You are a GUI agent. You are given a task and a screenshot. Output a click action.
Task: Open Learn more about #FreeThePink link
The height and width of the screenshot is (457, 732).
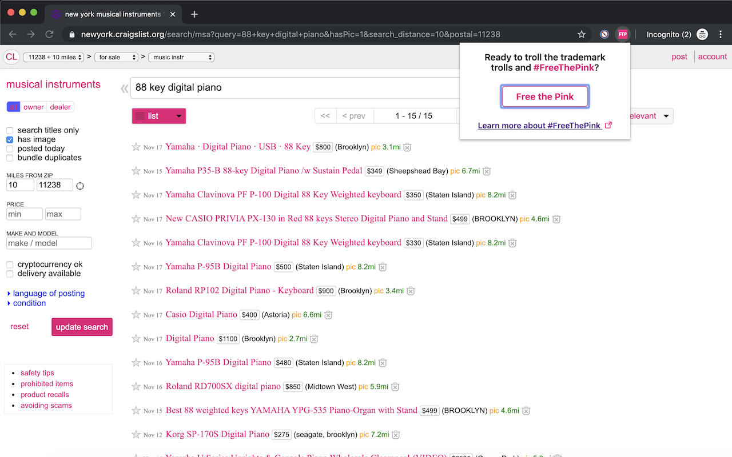pyautogui.click(x=545, y=126)
